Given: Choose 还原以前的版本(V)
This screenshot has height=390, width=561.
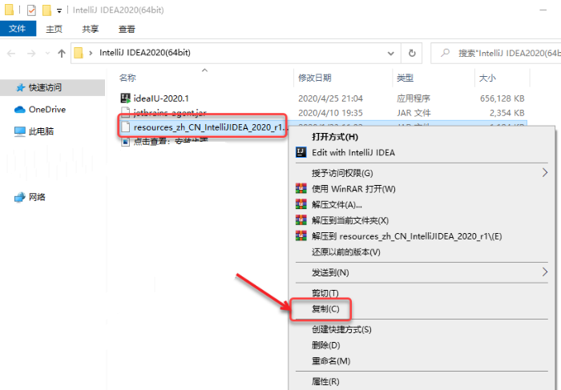Looking at the screenshot, I should click(345, 252).
